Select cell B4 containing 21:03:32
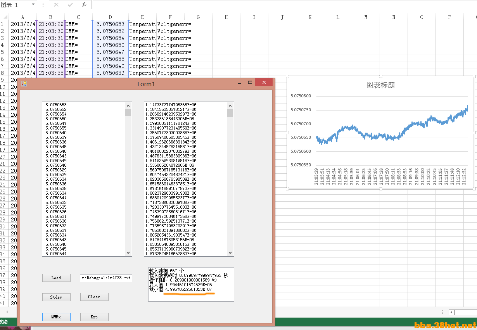 coord(50,45)
